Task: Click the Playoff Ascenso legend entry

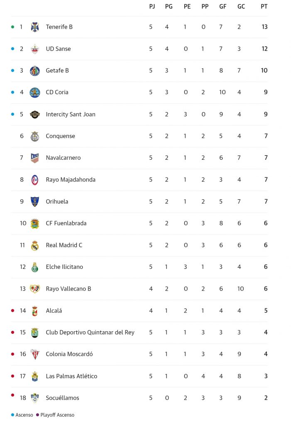Action: (57, 415)
